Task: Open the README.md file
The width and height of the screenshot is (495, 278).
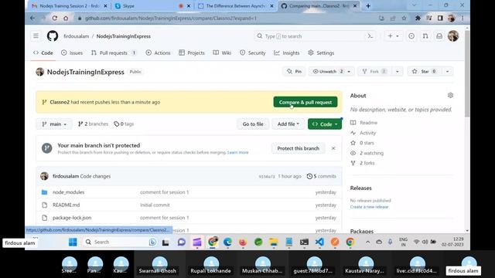Action: click(66, 205)
